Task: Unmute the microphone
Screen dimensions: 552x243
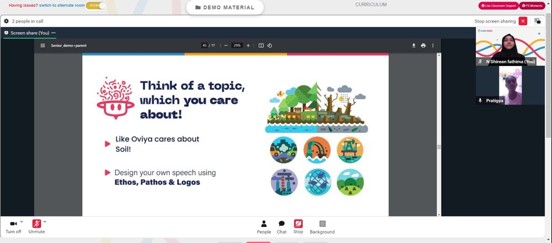Action: (x=36, y=226)
